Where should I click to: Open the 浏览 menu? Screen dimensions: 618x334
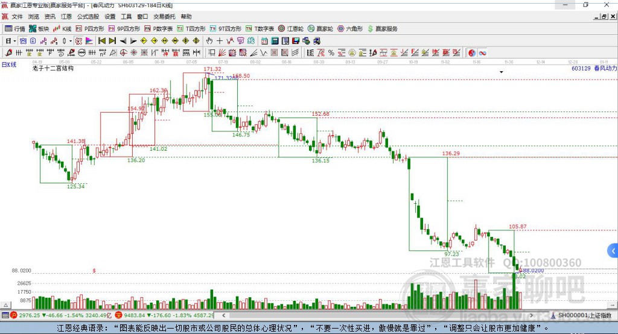click(x=34, y=16)
